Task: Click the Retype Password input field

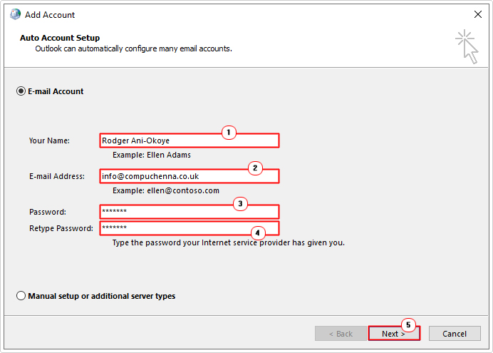Action: click(x=190, y=228)
